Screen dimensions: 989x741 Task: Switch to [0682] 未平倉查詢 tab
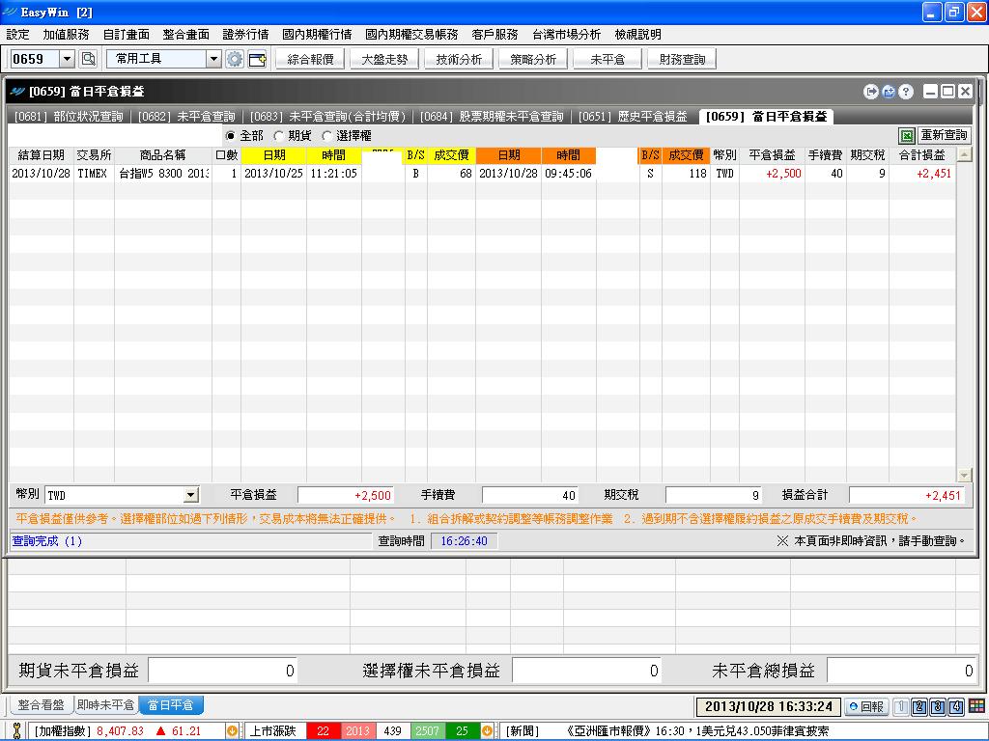pyautogui.click(x=186, y=117)
